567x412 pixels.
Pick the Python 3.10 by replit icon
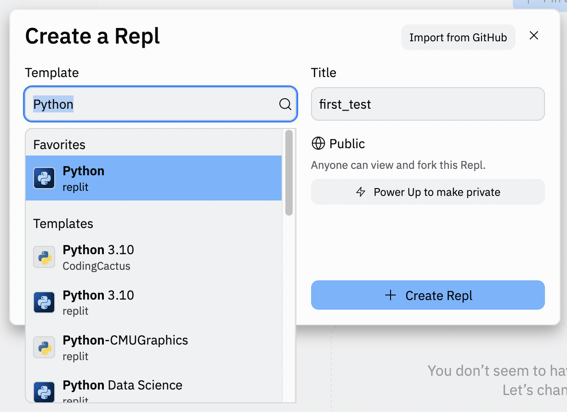click(44, 302)
